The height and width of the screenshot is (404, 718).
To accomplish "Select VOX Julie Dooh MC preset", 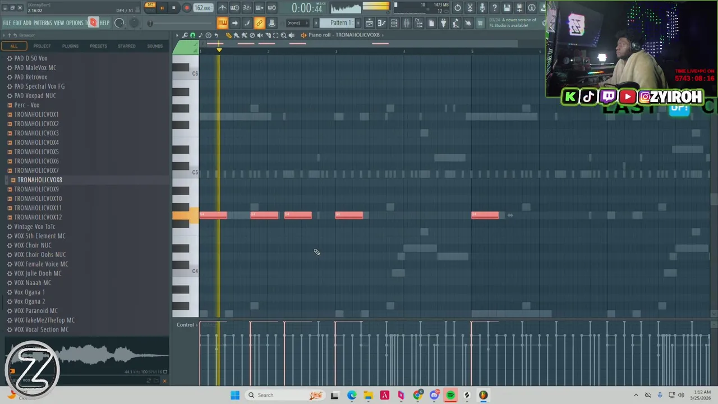I will click(38, 273).
